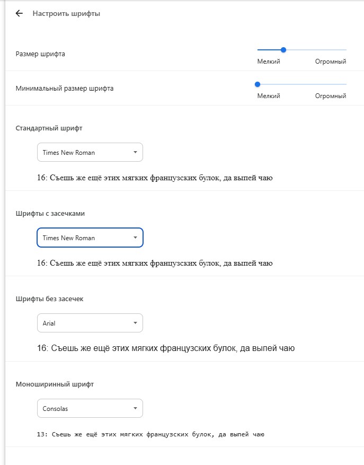Image resolution: width=364 pixels, height=465 pixels.
Task: Click 'Огромный' label under 'Размер шрифта' slider
Action: click(x=331, y=62)
